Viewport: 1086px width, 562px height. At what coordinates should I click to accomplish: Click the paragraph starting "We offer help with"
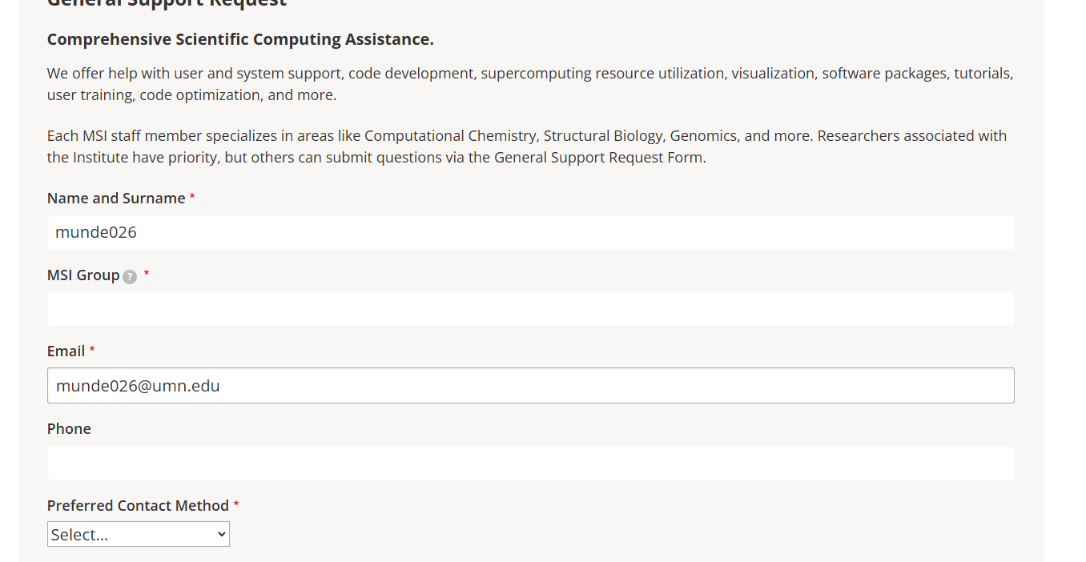[x=530, y=84]
